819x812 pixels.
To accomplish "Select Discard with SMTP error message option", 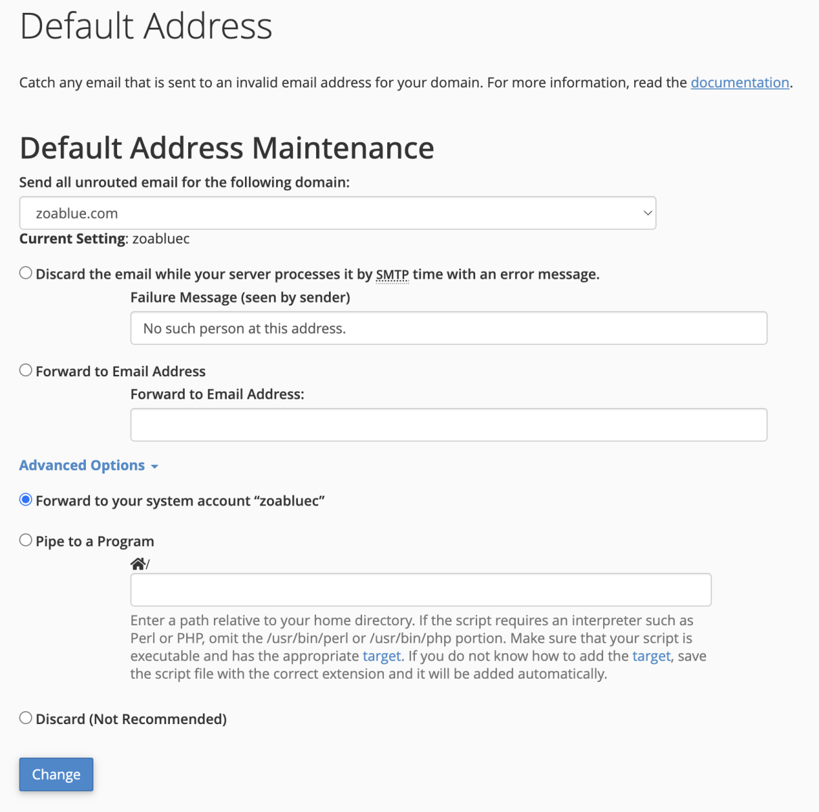I will tap(26, 273).
